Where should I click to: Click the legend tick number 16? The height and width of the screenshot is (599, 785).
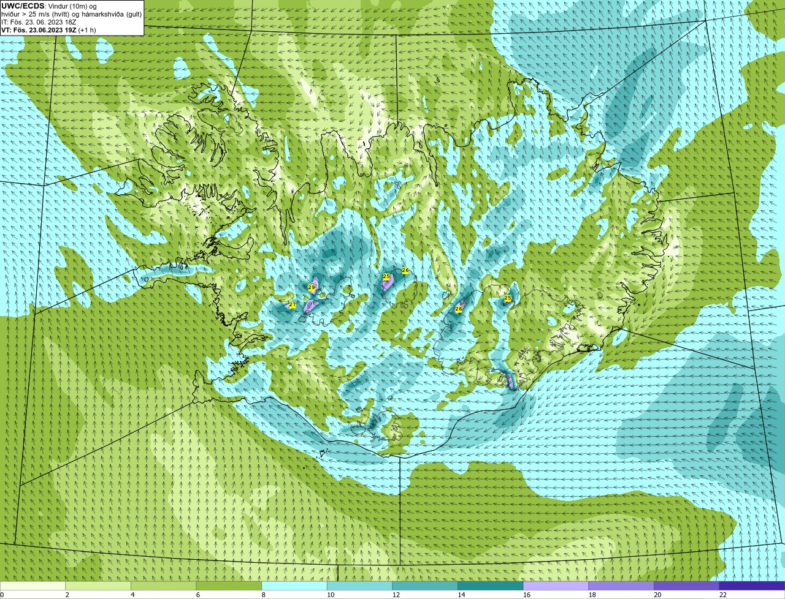pos(527,595)
